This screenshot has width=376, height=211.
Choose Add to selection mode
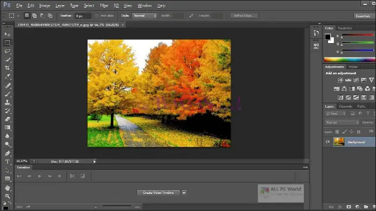pyautogui.click(x=34, y=16)
